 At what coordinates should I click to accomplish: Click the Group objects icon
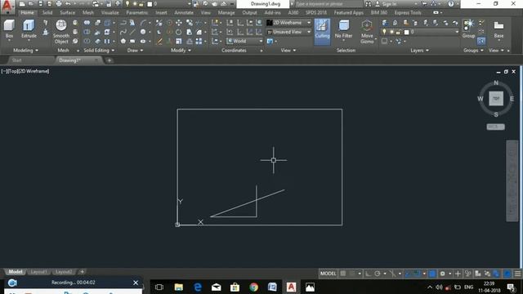pos(468,29)
